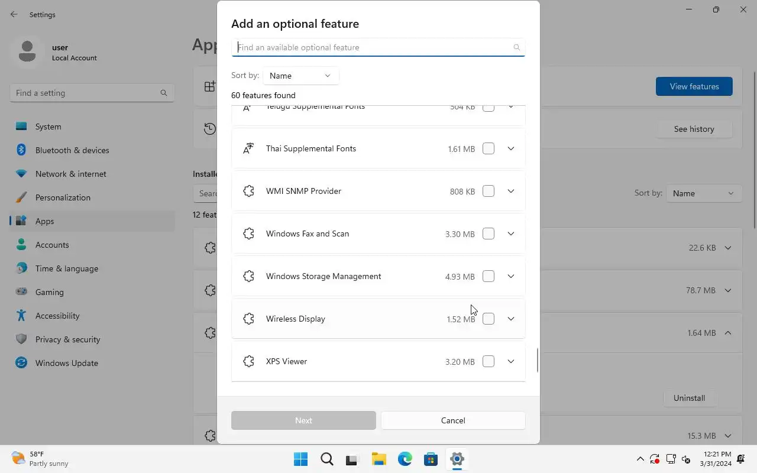Check the Thai Supplemental Fonts checkbox

click(489, 148)
